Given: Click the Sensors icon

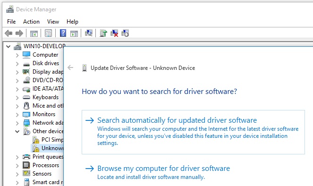Looking at the screenshot, I should (26, 173).
